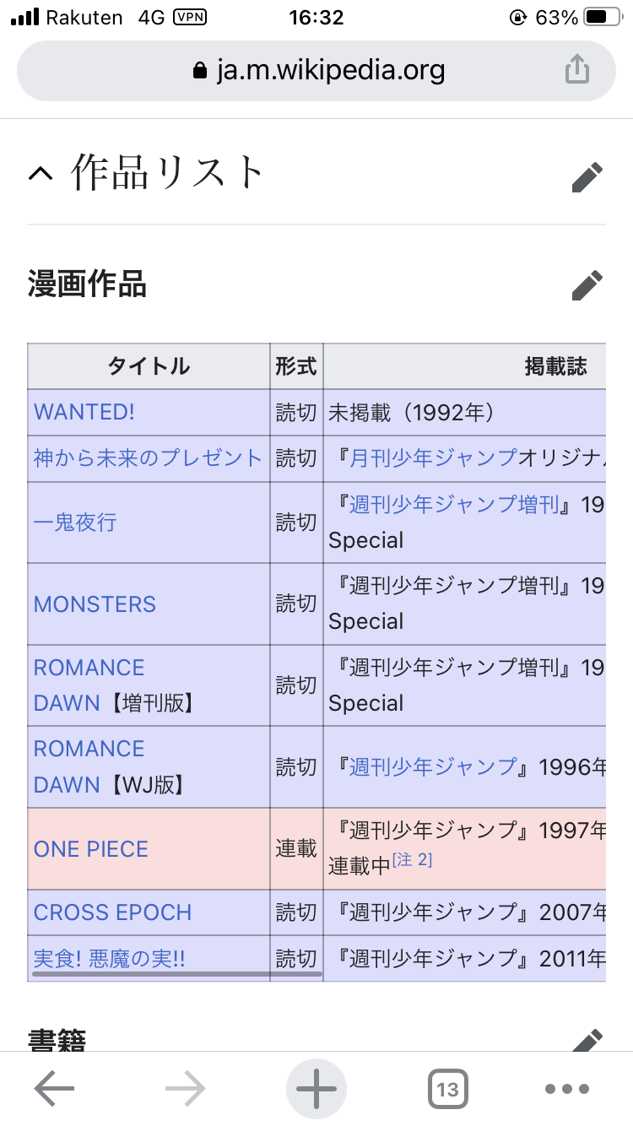633x1126 pixels.
Task: Open a new tab with plus button
Action: tap(316, 1089)
